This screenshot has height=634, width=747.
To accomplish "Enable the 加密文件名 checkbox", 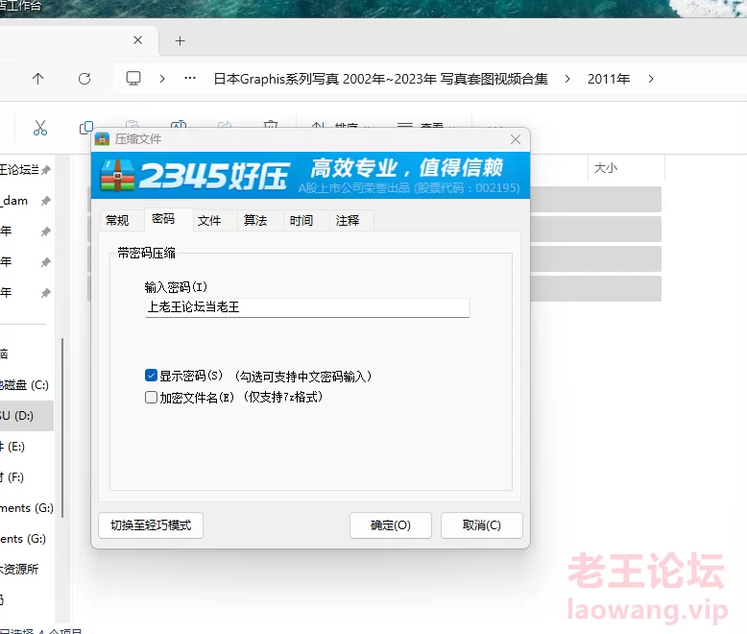I will pyautogui.click(x=151, y=397).
